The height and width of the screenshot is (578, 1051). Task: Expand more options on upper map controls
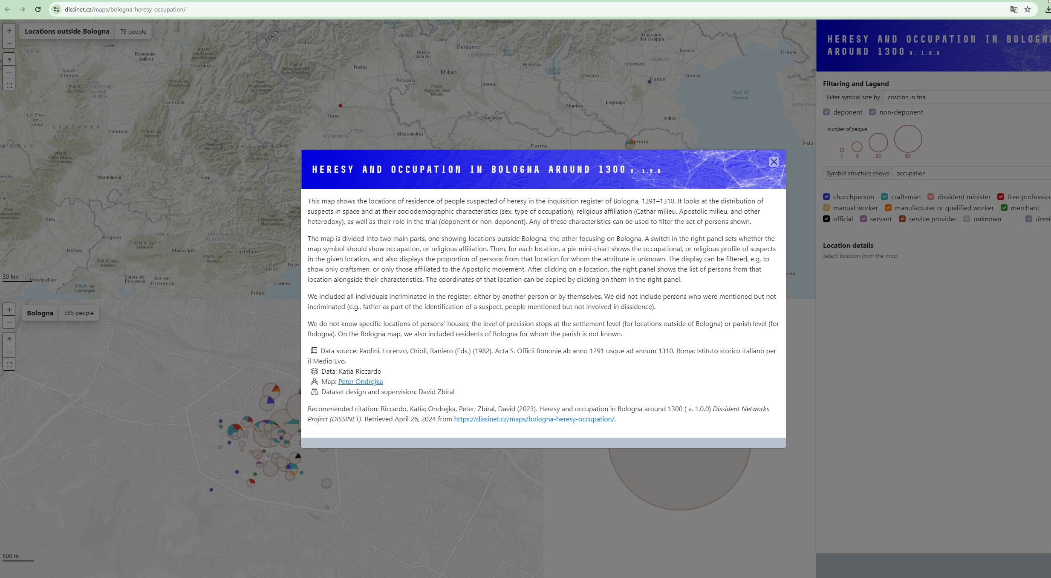[x=9, y=72]
